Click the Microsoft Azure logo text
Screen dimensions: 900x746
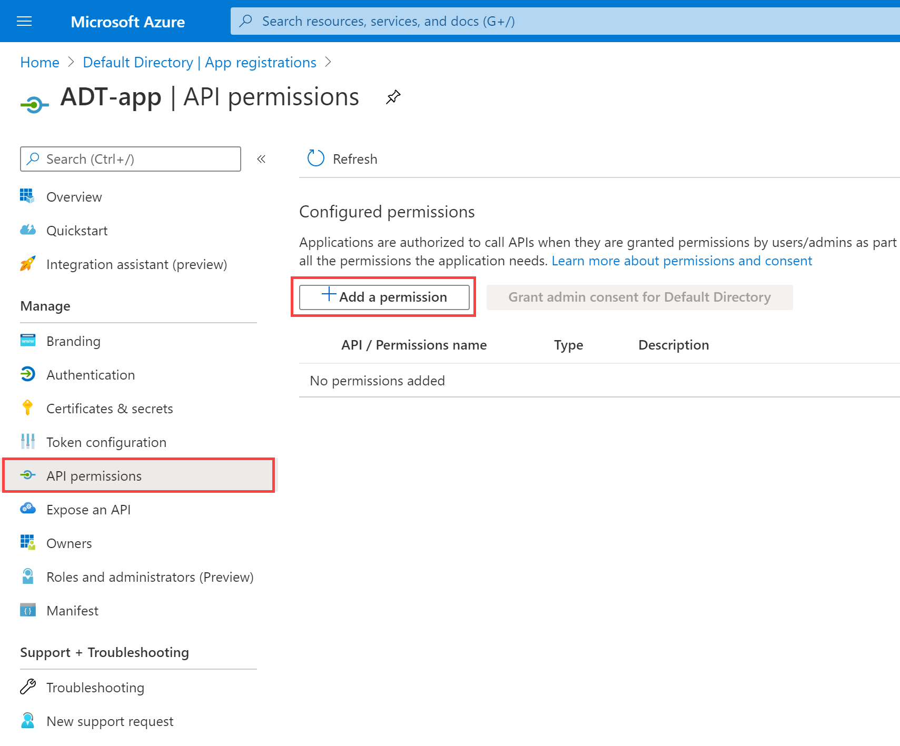(127, 22)
